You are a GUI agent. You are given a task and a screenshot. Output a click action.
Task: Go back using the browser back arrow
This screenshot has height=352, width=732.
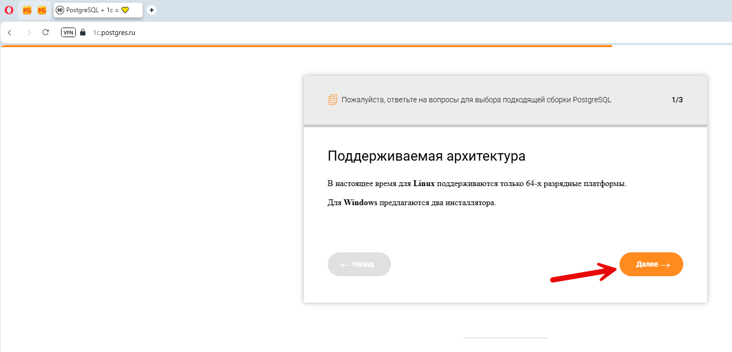pos(10,32)
